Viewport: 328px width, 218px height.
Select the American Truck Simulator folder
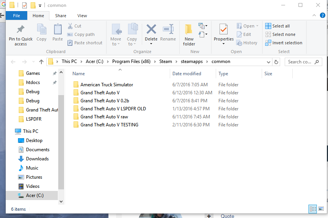[x=107, y=85]
